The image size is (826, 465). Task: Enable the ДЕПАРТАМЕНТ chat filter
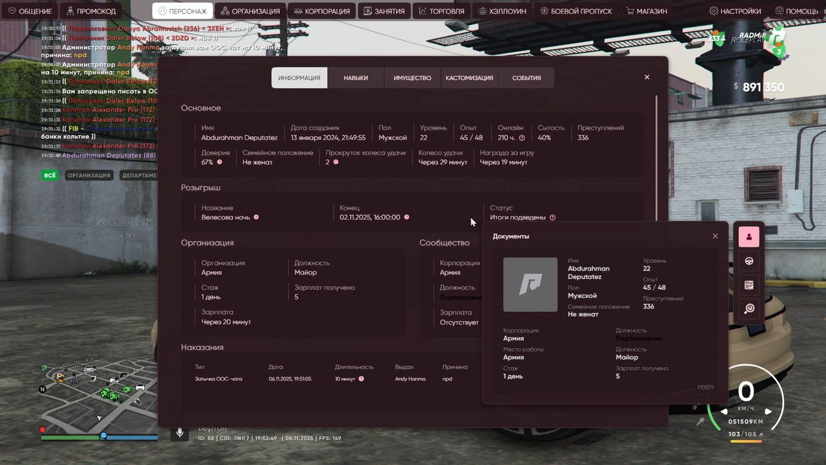pyautogui.click(x=139, y=175)
